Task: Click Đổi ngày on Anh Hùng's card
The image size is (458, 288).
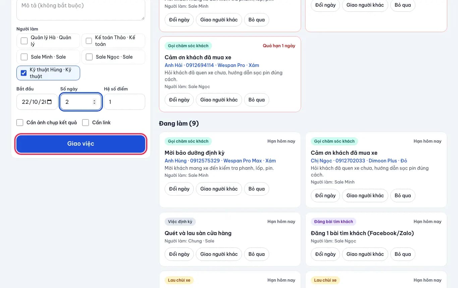Action: (x=179, y=189)
